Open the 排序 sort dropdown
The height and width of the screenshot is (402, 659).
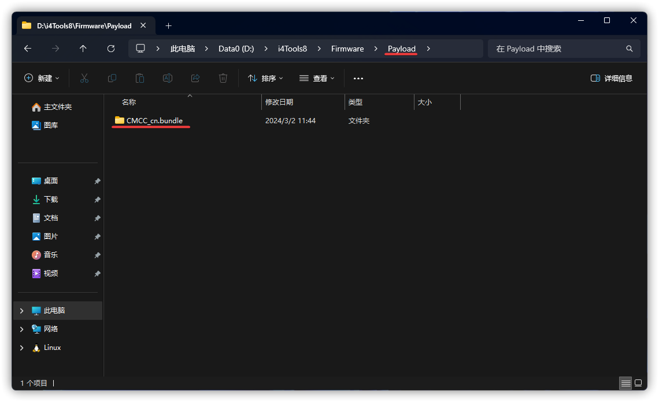(265, 78)
